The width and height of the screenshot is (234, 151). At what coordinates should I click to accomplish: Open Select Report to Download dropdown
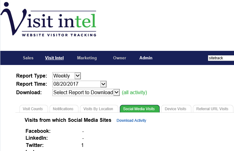(86, 92)
